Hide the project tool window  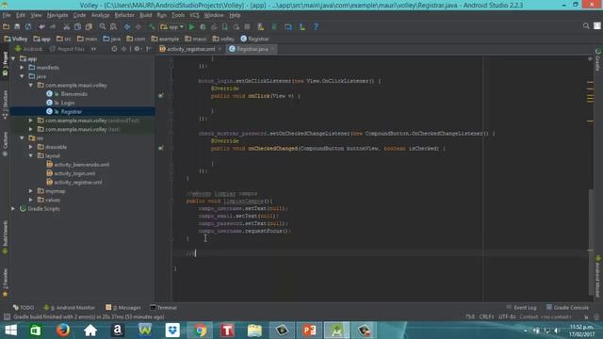pyautogui.click(x=149, y=49)
